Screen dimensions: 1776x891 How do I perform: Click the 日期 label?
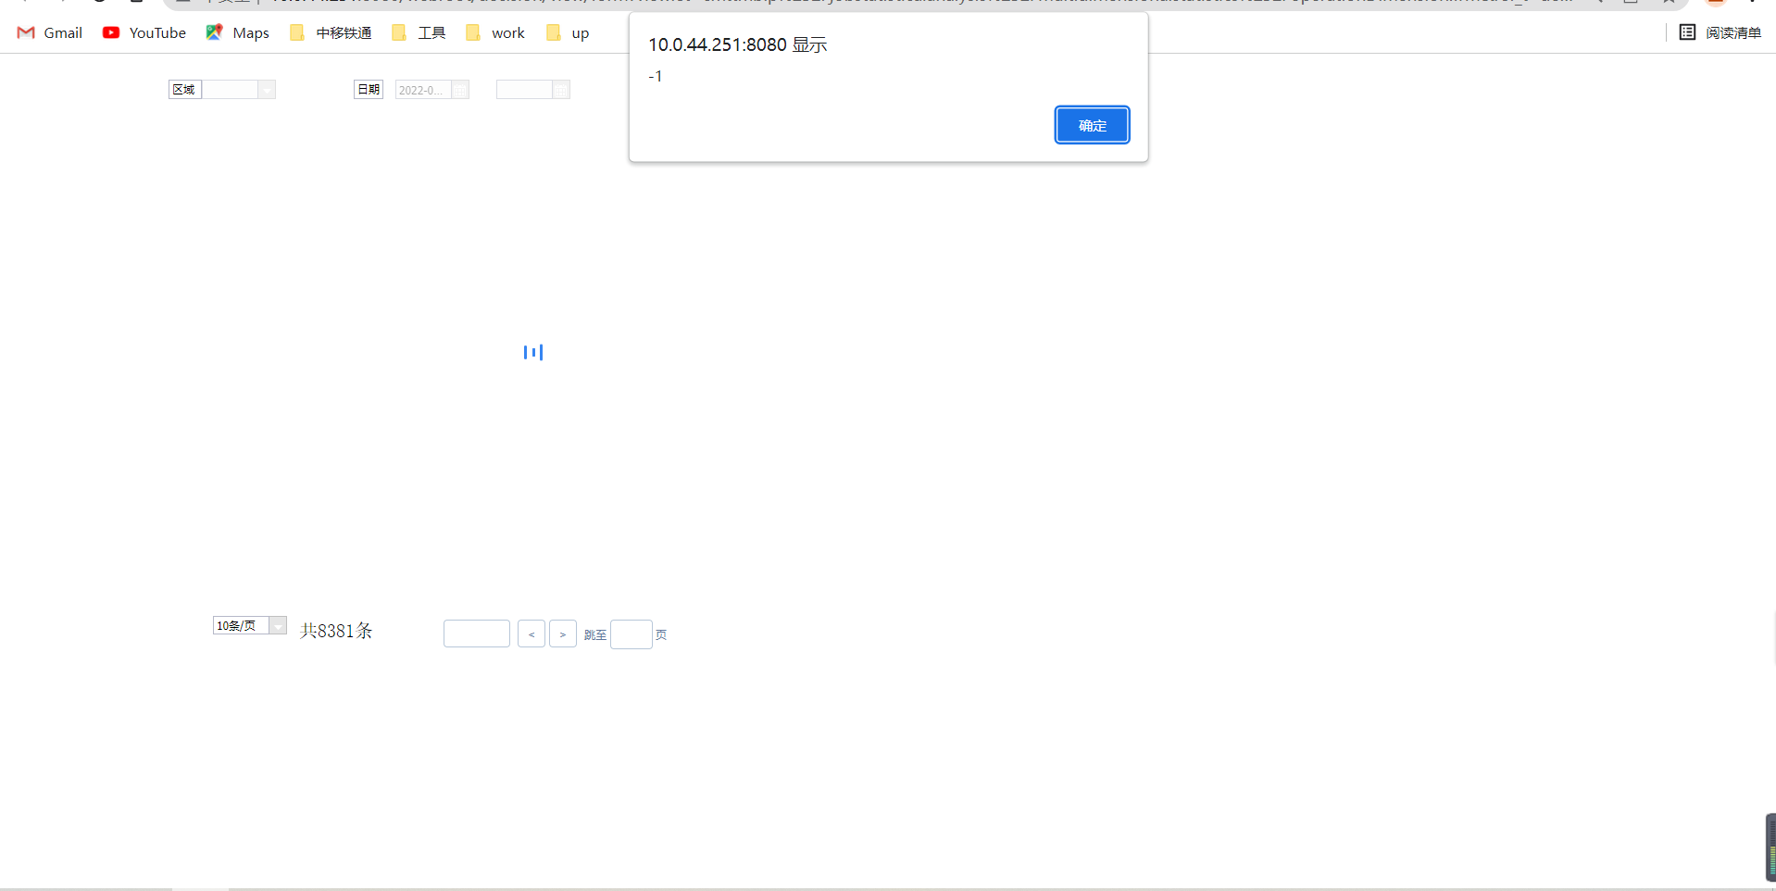coord(369,90)
